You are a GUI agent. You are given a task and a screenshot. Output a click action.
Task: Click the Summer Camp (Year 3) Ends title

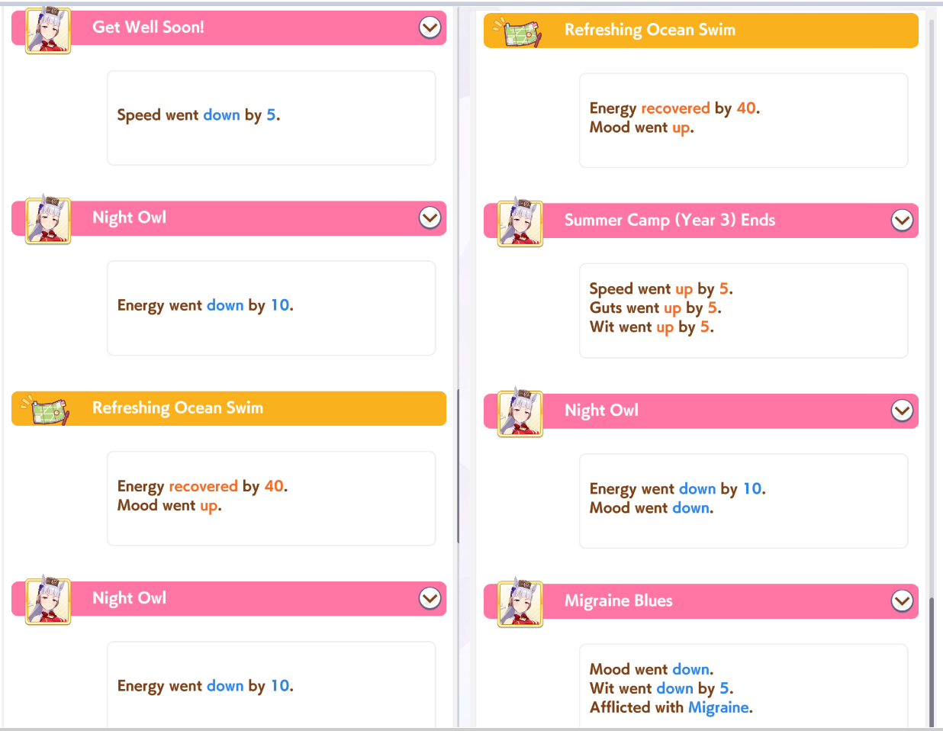point(669,221)
